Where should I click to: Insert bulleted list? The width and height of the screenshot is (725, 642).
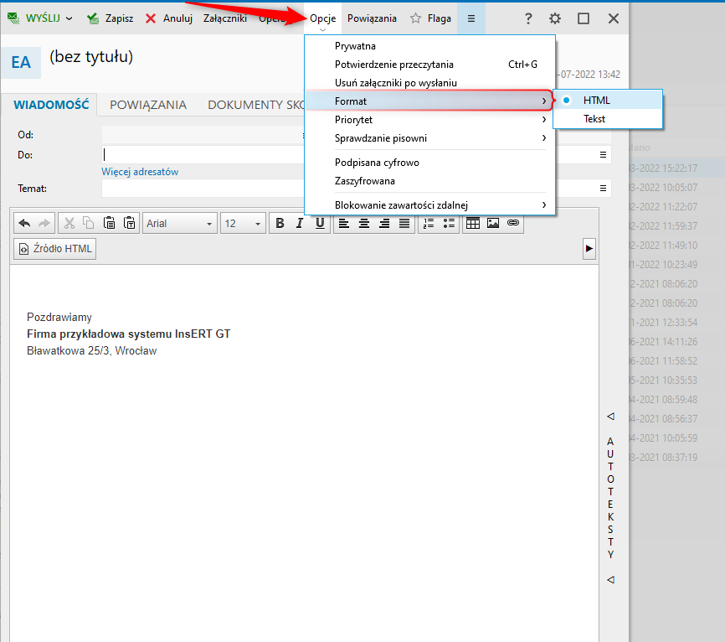(449, 224)
